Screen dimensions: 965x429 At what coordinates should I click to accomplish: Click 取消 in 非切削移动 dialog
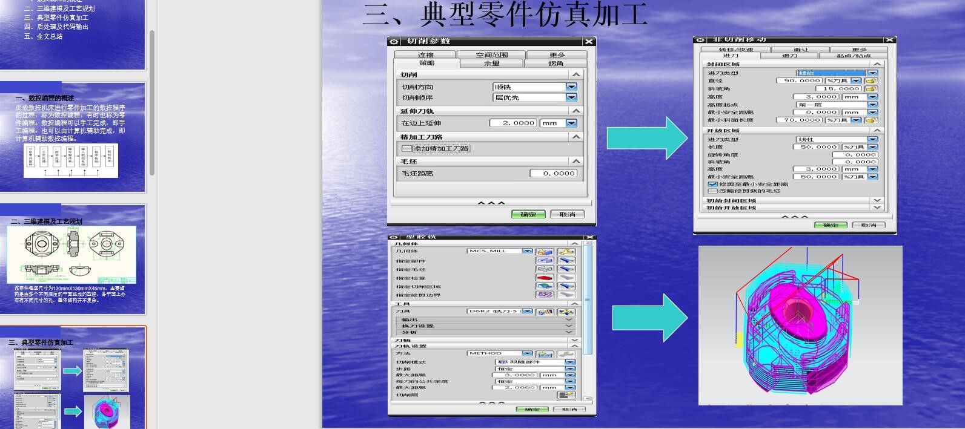[869, 225]
